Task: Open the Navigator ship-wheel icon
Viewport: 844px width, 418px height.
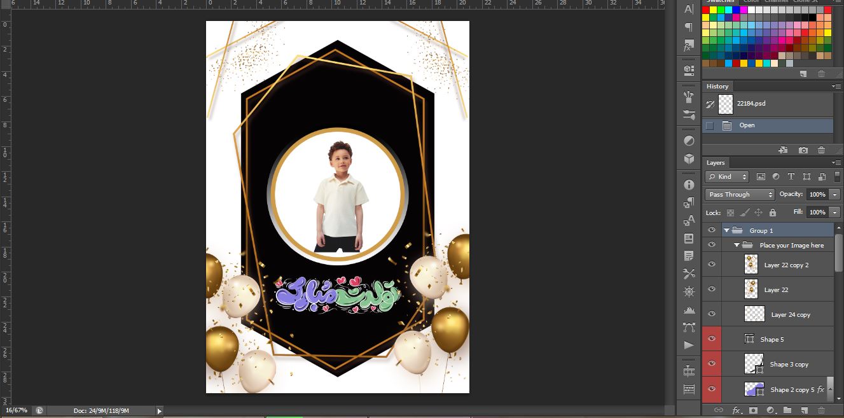Action: coord(688,291)
